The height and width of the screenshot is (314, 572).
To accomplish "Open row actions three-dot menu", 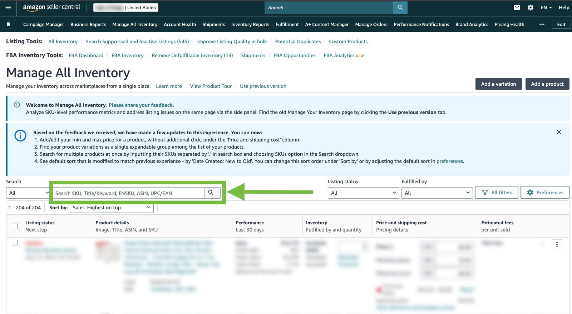I will (x=557, y=244).
